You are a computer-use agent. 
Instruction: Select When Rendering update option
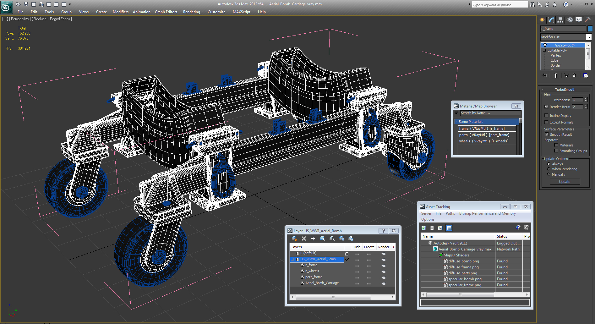[x=549, y=169]
